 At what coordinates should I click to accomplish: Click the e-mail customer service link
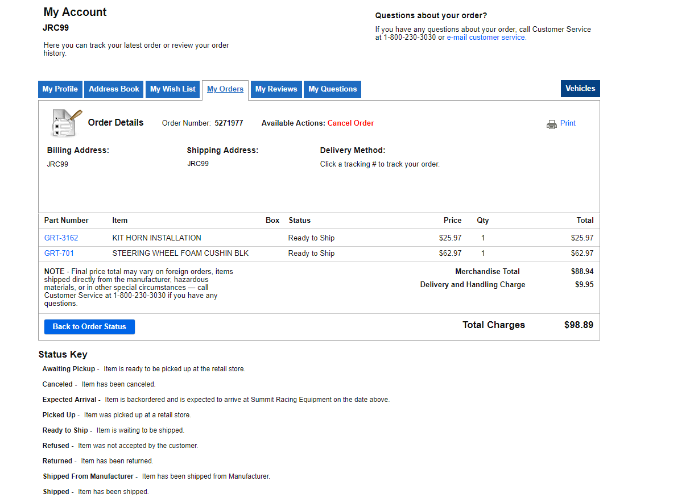(x=486, y=38)
